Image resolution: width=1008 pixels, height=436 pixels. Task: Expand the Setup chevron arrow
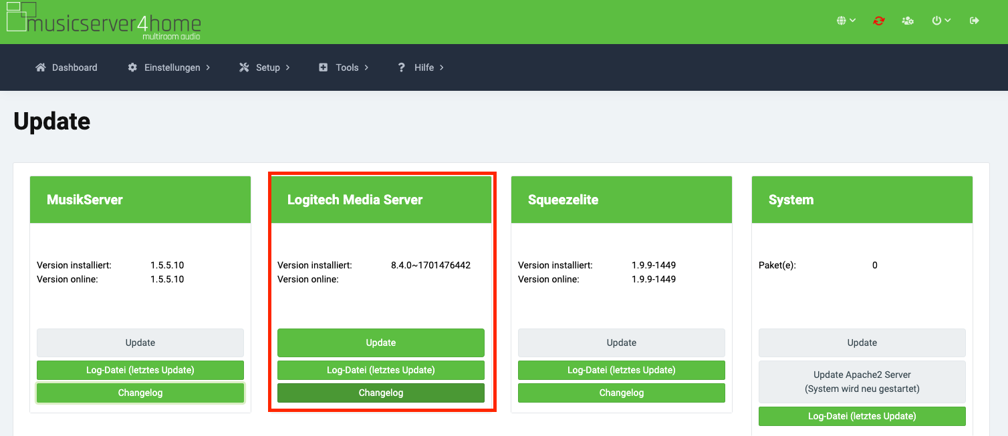pyautogui.click(x=287, y=67)
